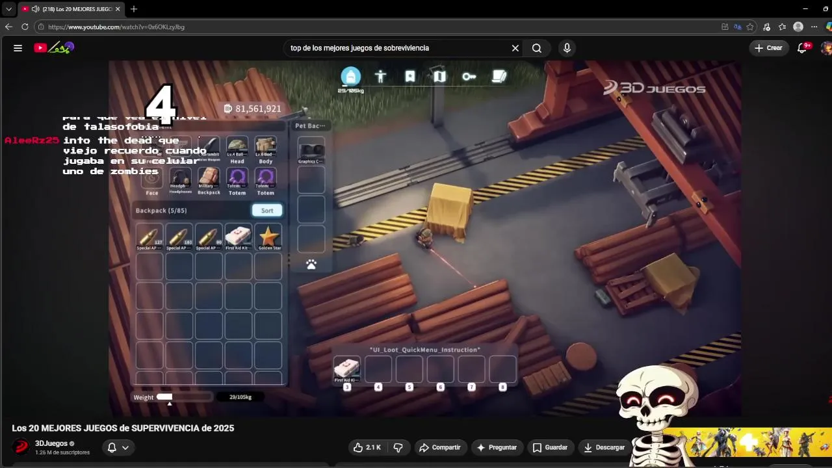Save video with Guardar button
The width and height of the screenshot is (832, 468).
pos(550,447)
